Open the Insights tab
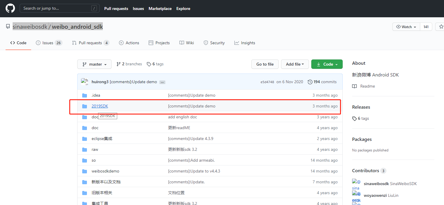 [245, 43]
